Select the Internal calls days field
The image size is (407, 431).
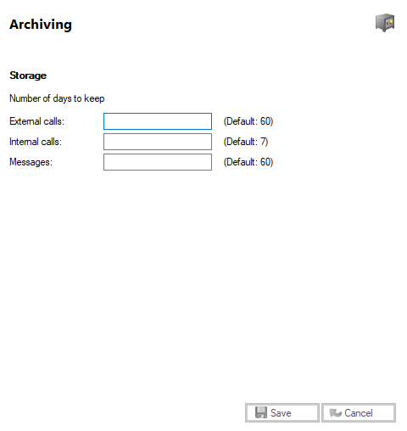click(158, 142)
